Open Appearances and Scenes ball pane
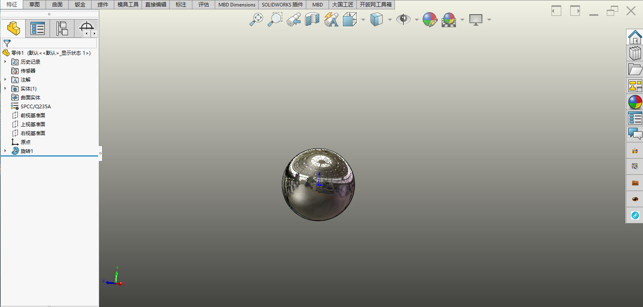This screenshot has height=307, width=643. (x=635, y=102)
